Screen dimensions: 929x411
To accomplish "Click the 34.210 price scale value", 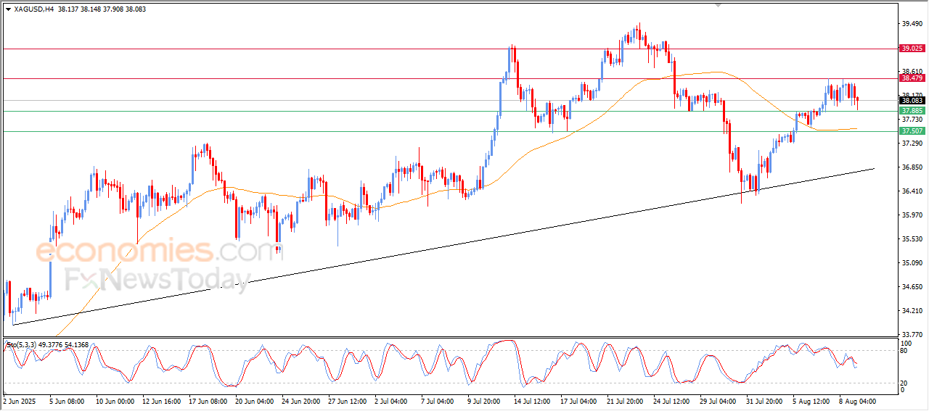I will pyautogui.click(x=912, y=311).
